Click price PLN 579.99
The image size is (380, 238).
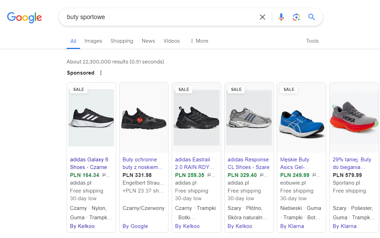tap(347, 175)
